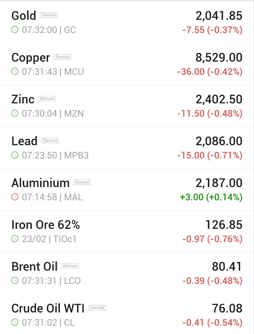Viewport: 254px width, 334px height.
Task: Click the clock icon in the Lead row
Action: [15, 155]
